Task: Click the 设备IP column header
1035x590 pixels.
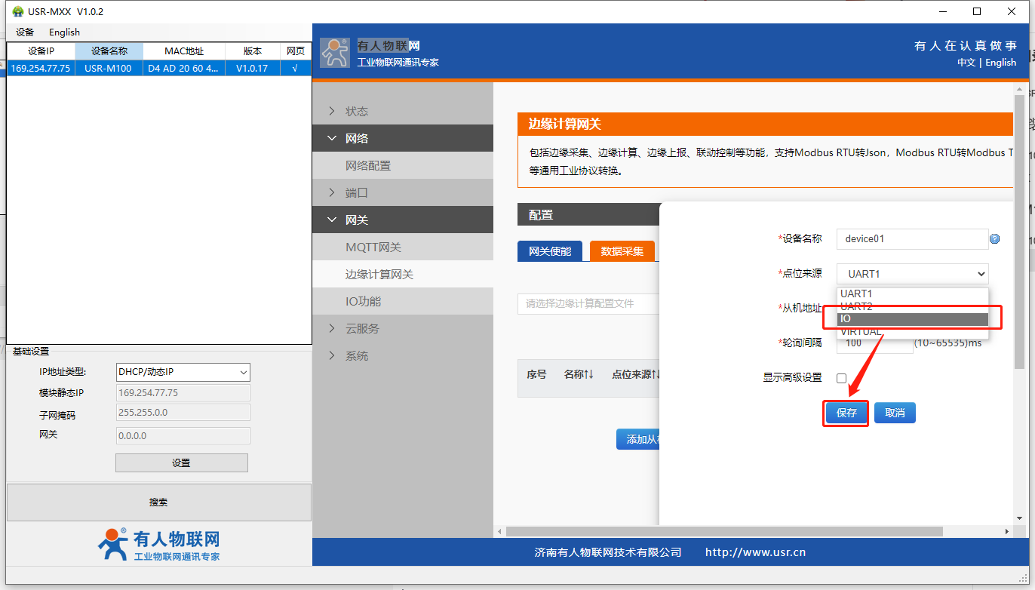Action: (41, 51)
